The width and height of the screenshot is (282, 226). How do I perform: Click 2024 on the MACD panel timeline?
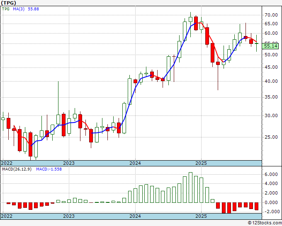(135, 216)
